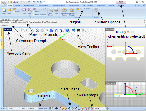The image size is (146, 111).
Task: Open quick access Print dropdown arrow
Action: coord(19,2)
